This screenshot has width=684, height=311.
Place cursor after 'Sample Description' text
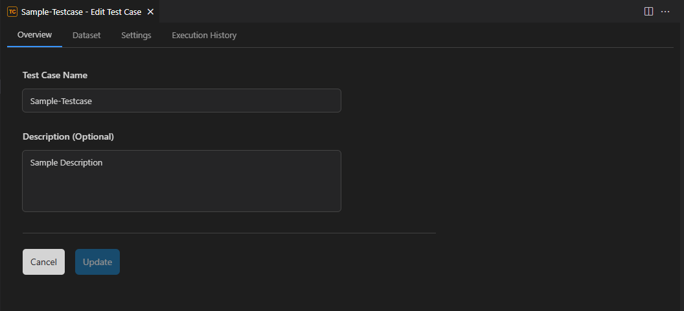pyautogui.click(x=104, y=163)
